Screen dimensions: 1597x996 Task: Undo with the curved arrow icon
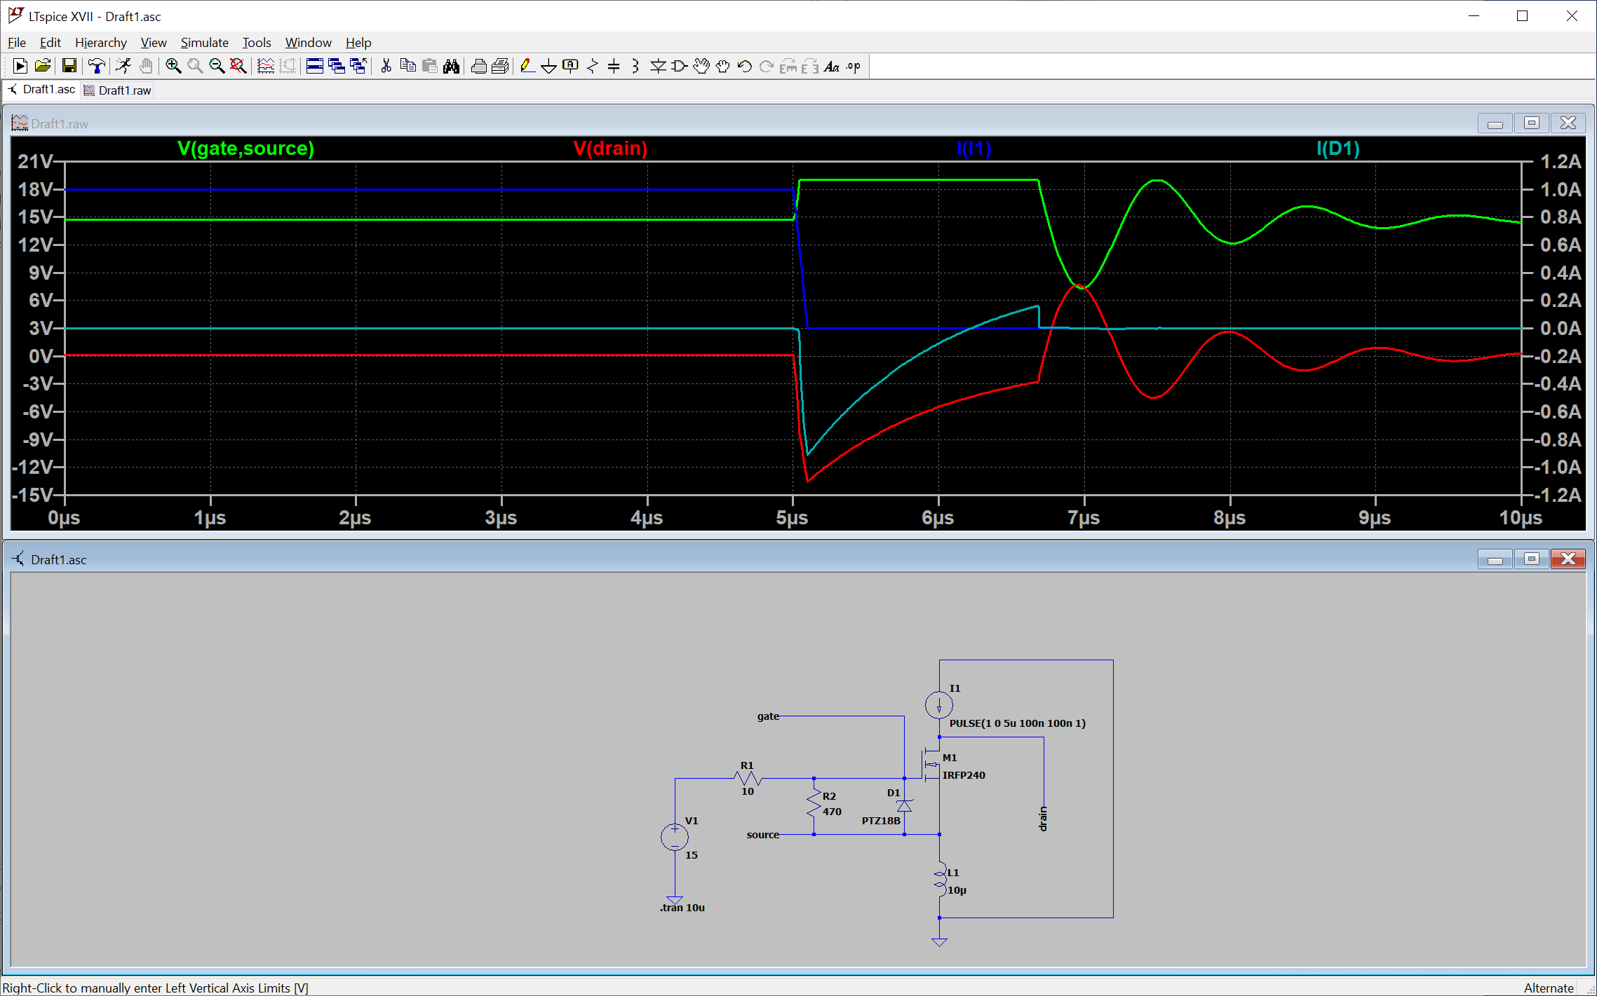coord(744,66)
